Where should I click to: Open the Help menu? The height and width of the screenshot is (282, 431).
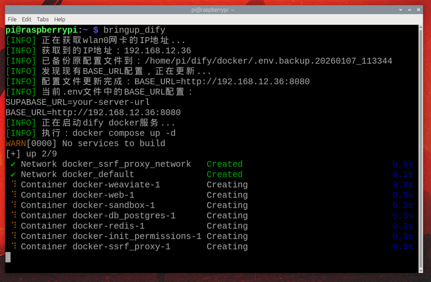coord(60,20)
